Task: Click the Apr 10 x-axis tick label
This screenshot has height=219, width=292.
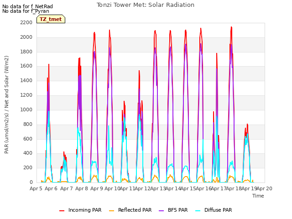Action: coord(112,188)
